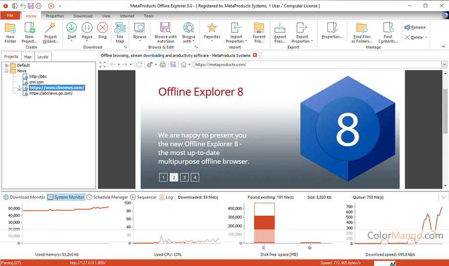Print the page using the printer icon
Viewport: 449px width, 266px height.
[x=163, y=64]
